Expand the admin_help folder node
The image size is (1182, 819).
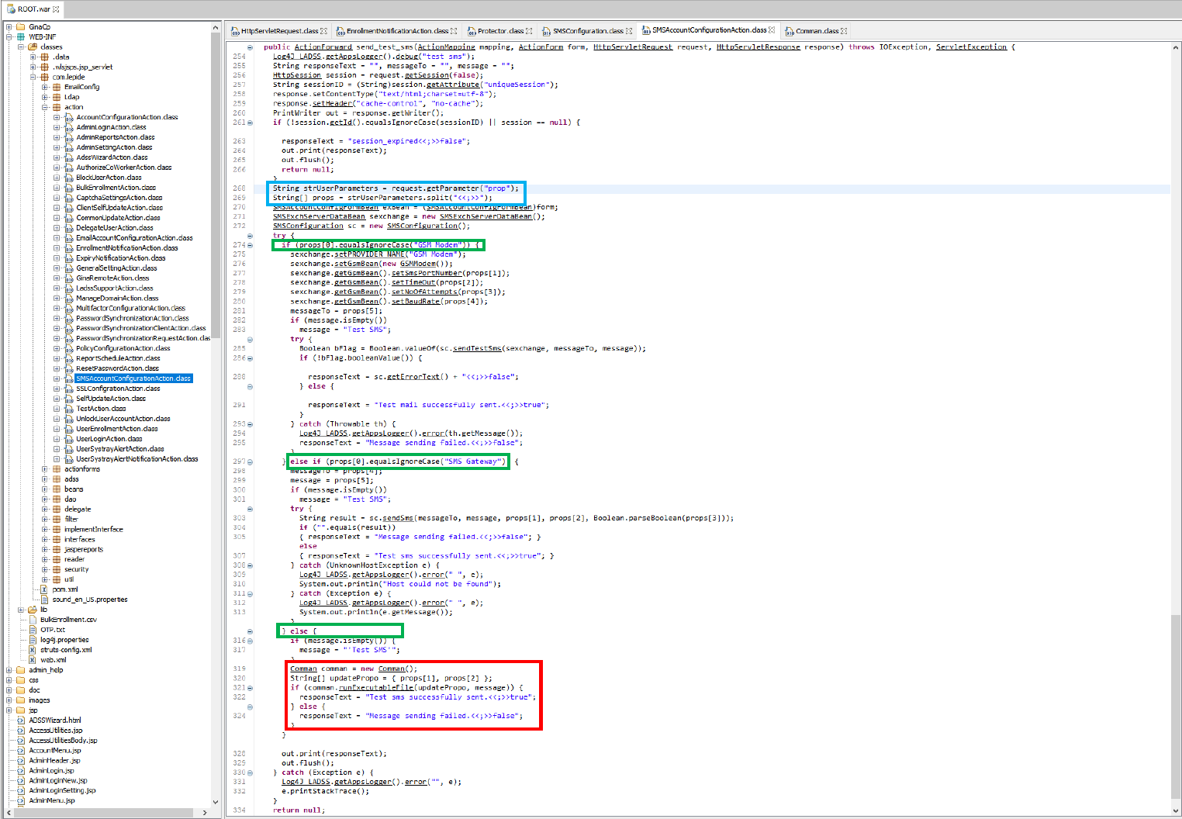coord(9,670)
